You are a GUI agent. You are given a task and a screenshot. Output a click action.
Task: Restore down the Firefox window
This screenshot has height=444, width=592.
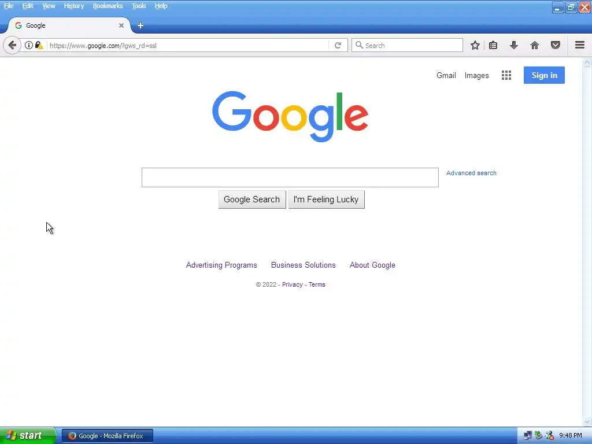tap(571, 8)
